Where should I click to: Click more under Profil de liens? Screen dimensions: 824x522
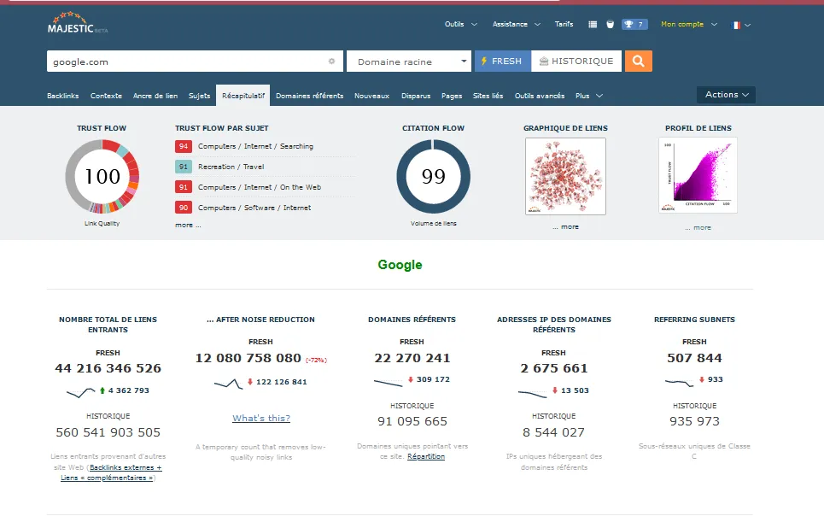click(698, 227)
